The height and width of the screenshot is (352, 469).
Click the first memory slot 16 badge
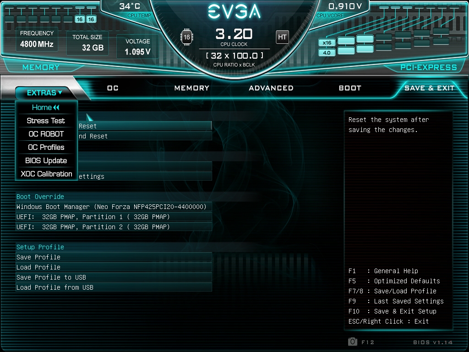80,19
